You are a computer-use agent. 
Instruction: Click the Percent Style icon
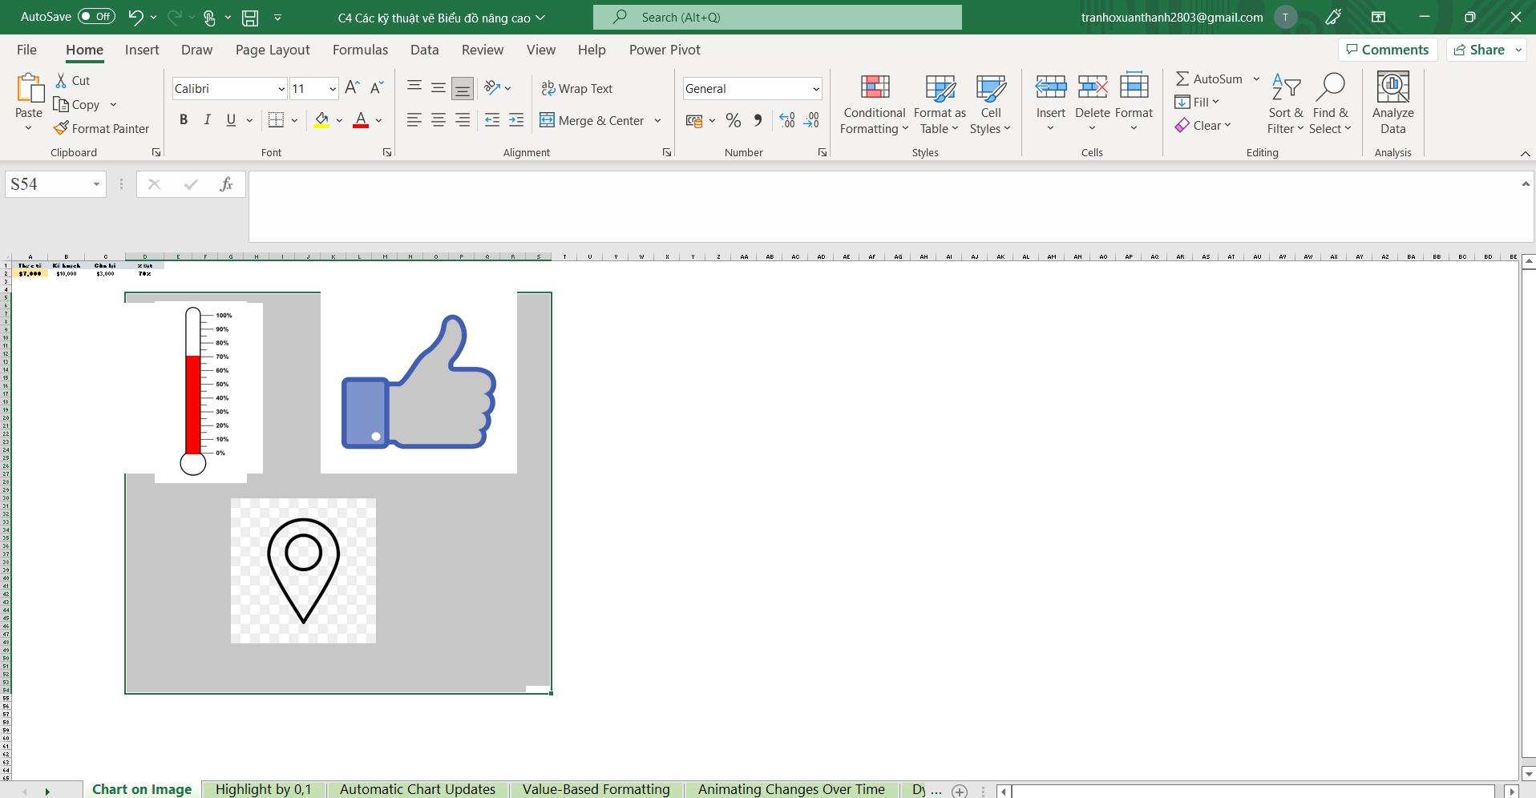click(x=733, y=120)
